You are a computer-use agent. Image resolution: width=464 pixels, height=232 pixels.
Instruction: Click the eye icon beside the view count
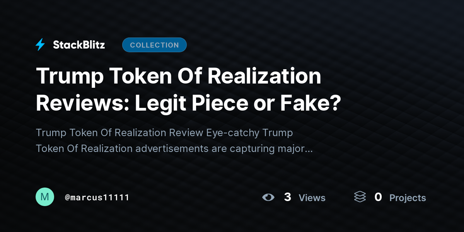pyautogui.click(x=268, y=197)
